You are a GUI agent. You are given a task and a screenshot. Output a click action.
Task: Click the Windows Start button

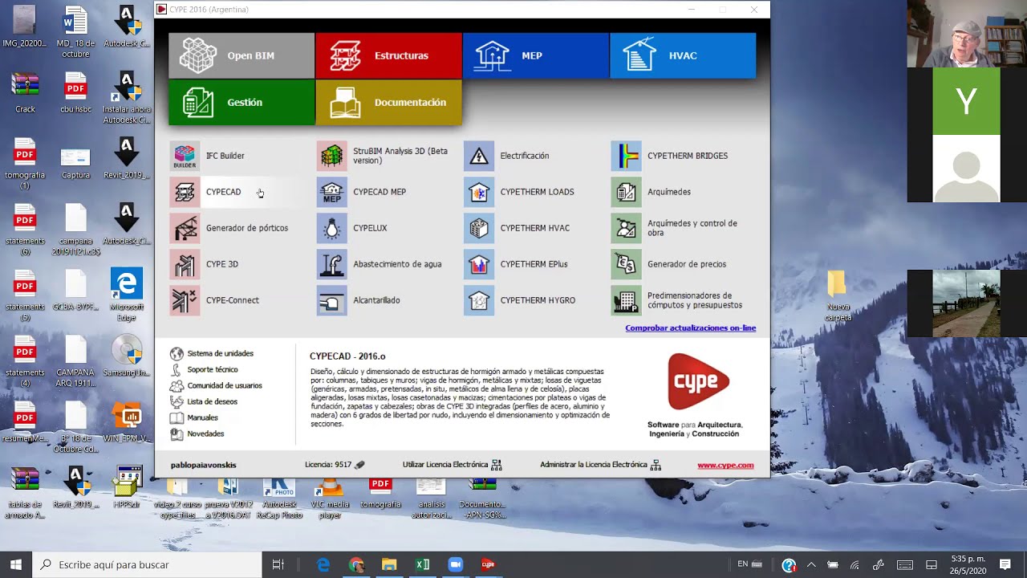pos(16,564)
